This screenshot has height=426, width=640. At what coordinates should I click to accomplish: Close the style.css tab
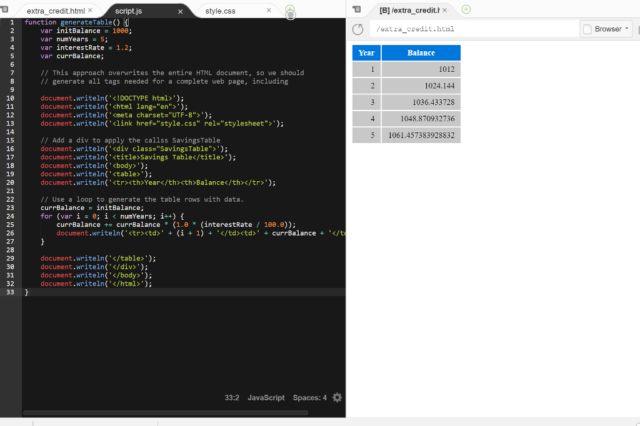point(269,9)
